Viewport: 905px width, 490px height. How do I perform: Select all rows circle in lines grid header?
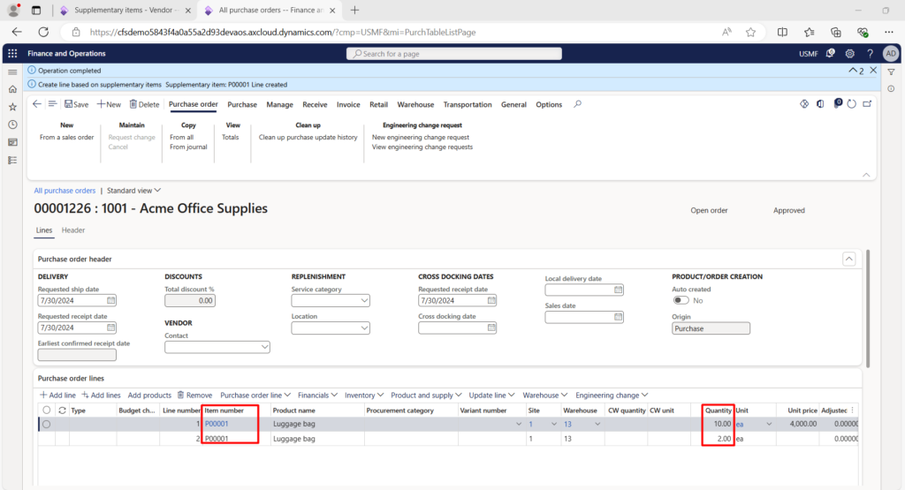pyautogui.click(x=46, y=411)
